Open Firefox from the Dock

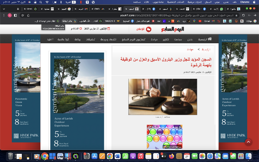coord(171,156)
